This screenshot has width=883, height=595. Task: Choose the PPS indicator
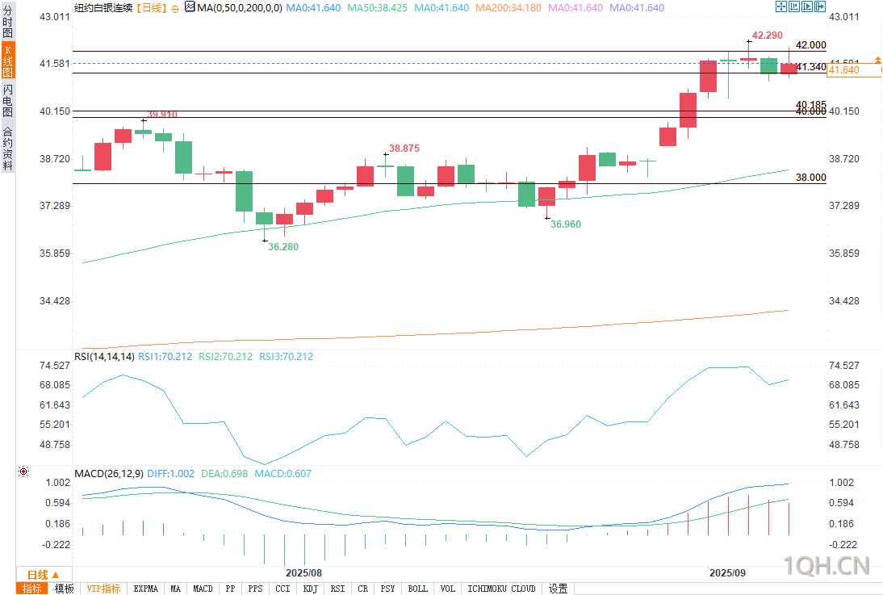point(255,589)
